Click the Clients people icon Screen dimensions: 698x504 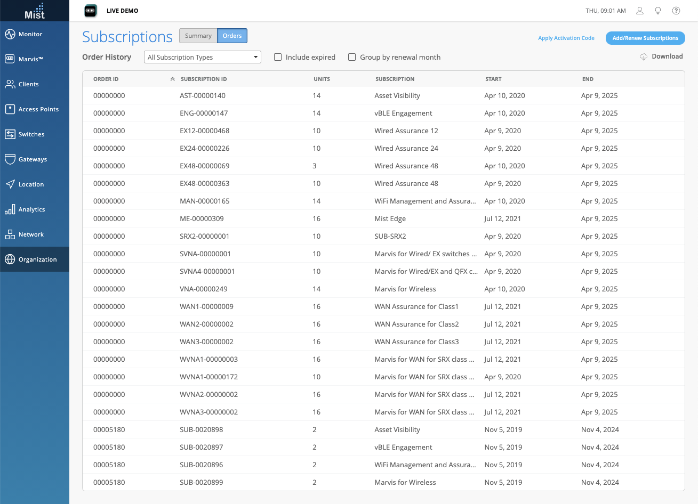[10, 84]
